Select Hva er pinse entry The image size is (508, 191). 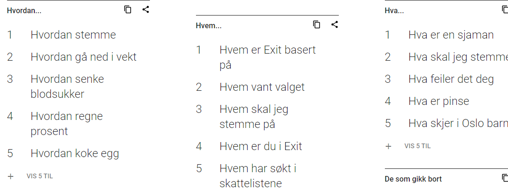pyautogui.click(x=438, y=101)
